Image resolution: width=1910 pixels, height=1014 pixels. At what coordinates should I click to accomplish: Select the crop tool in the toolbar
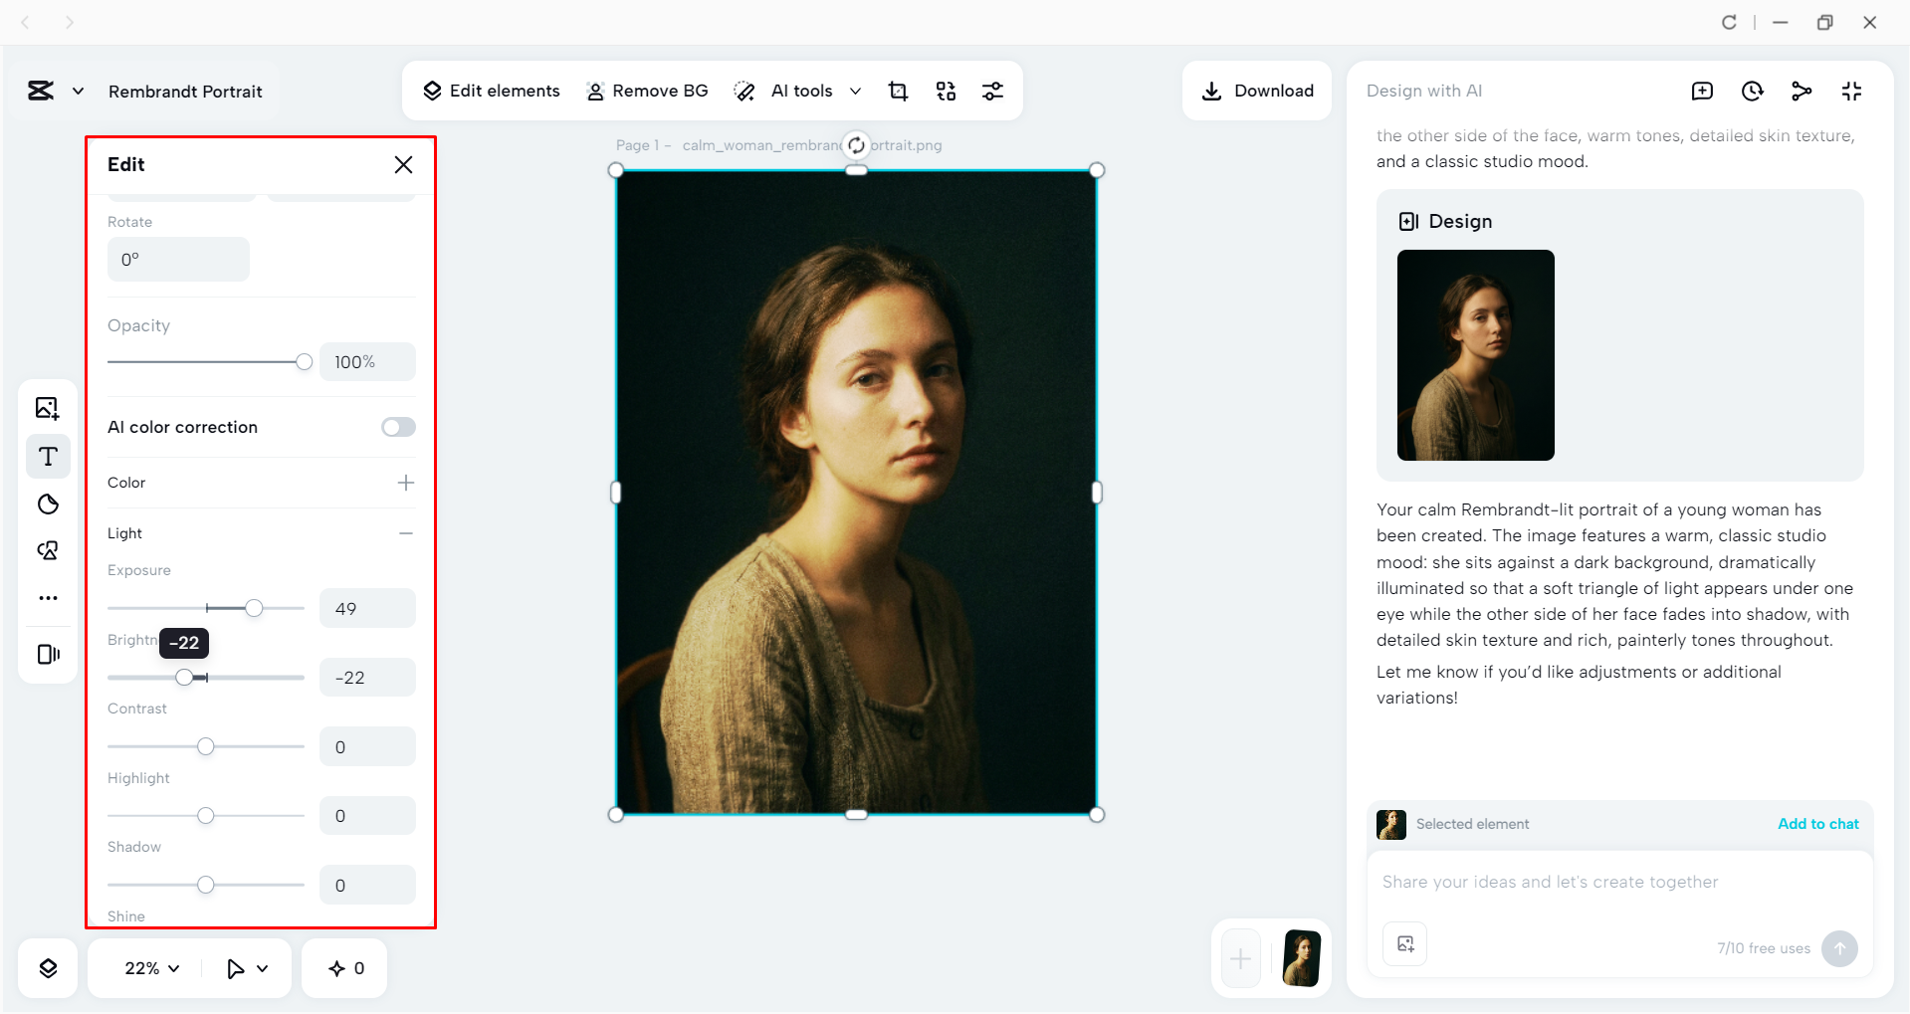click(x=898, y=91)
